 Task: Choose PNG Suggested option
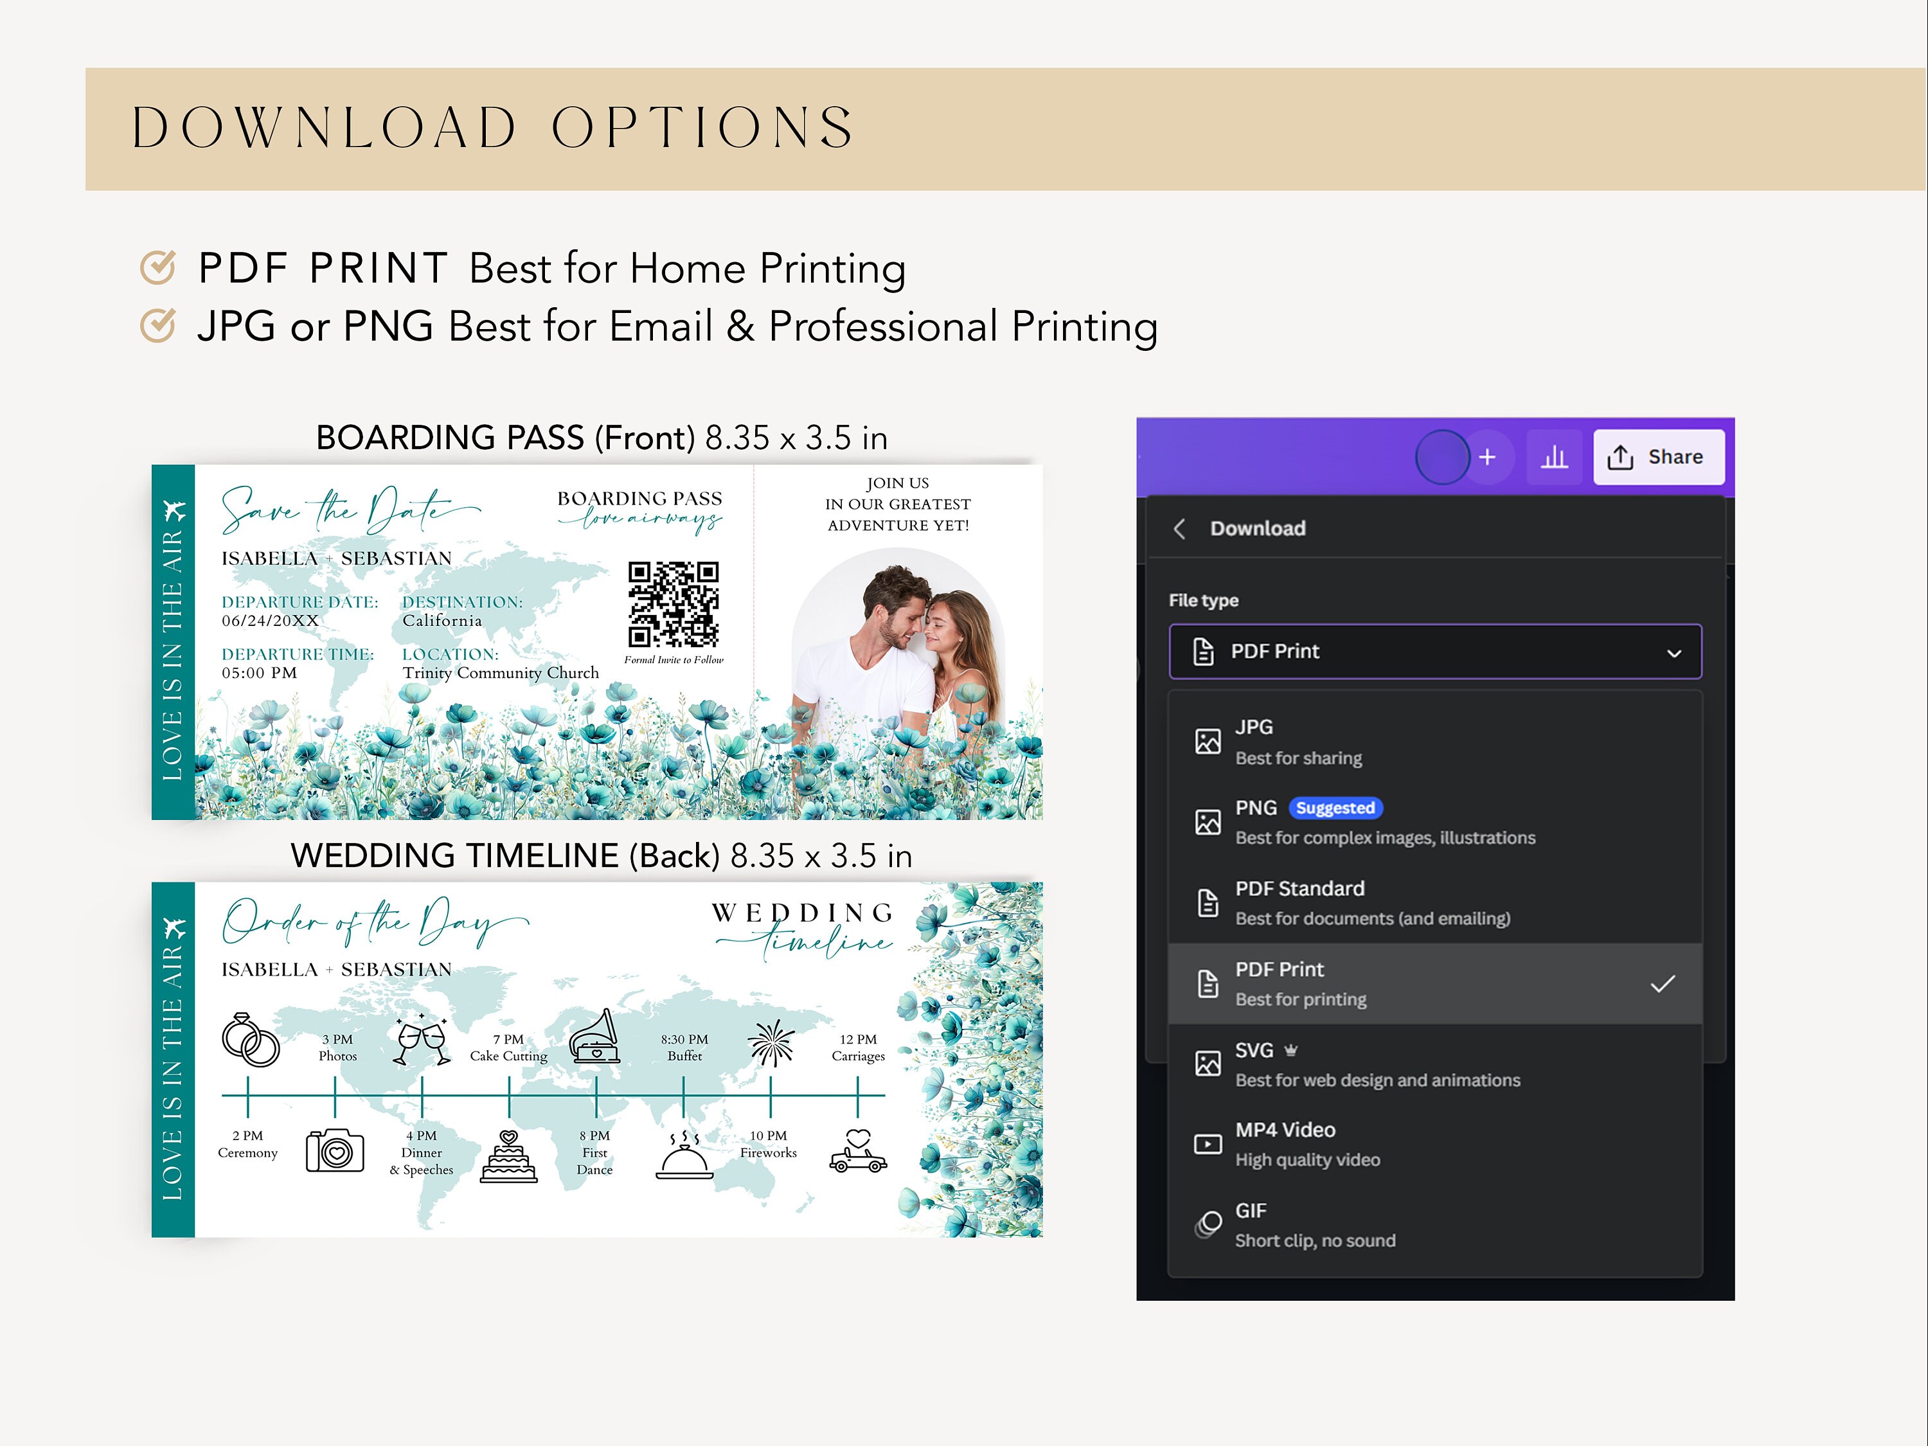(x=1434, y=822)
